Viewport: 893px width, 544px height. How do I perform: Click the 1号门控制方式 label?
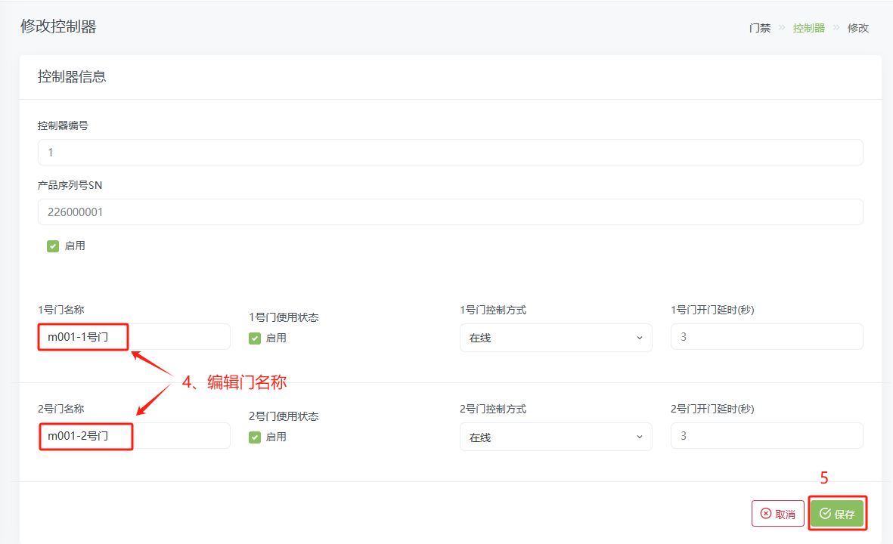pyautogui.click(x=493, y=310)
